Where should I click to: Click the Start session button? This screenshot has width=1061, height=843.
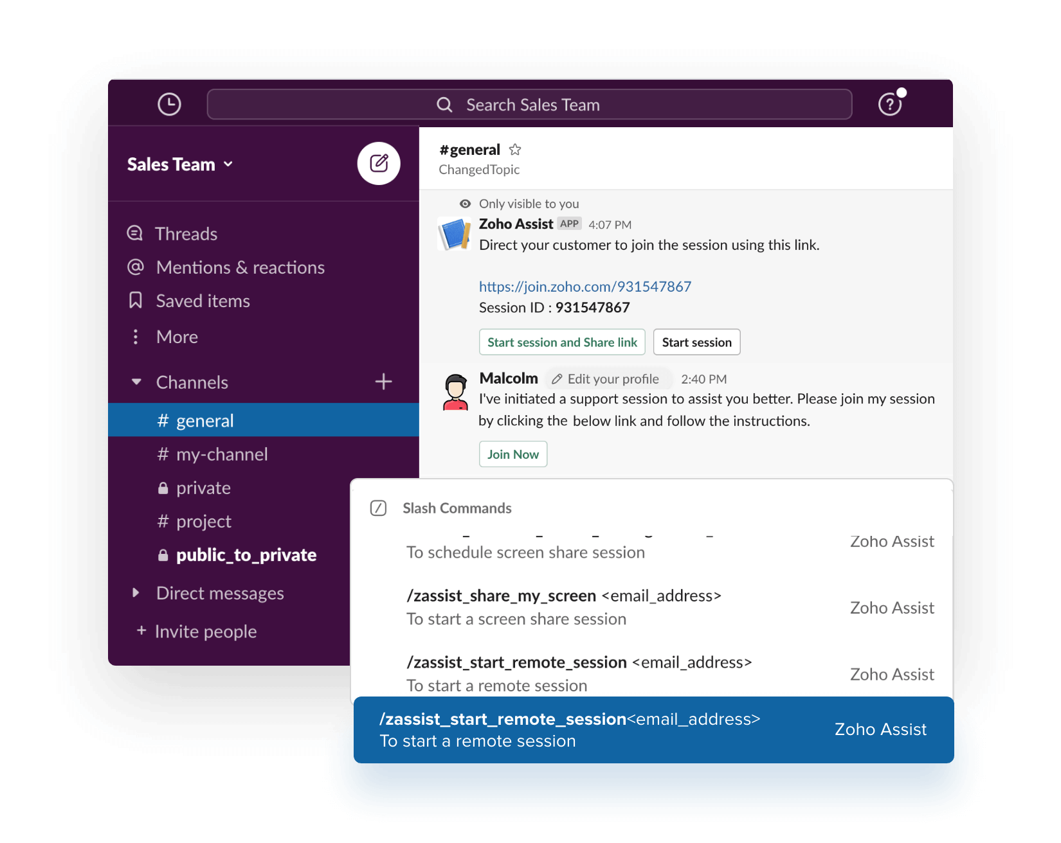tap(697, 342)
